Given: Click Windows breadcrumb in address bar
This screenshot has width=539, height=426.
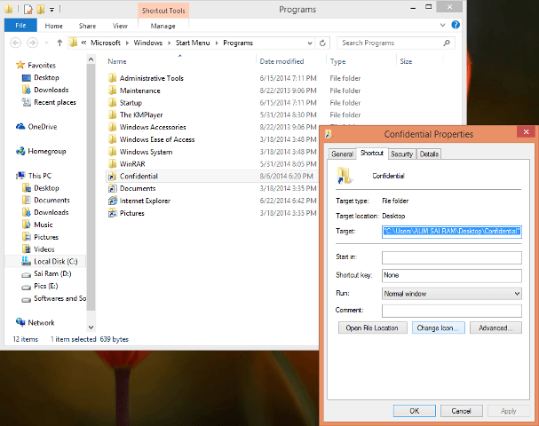Looking at the screenshot, I should point(147,43).
